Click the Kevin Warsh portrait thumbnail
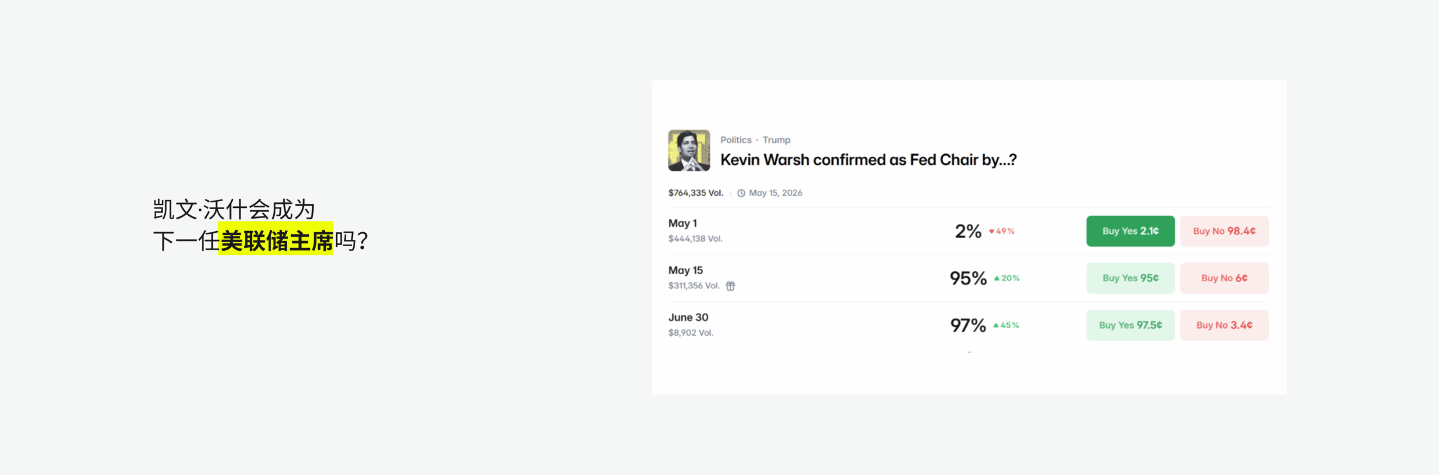Viewport: 1439px width, 475px height. [689, 151]
